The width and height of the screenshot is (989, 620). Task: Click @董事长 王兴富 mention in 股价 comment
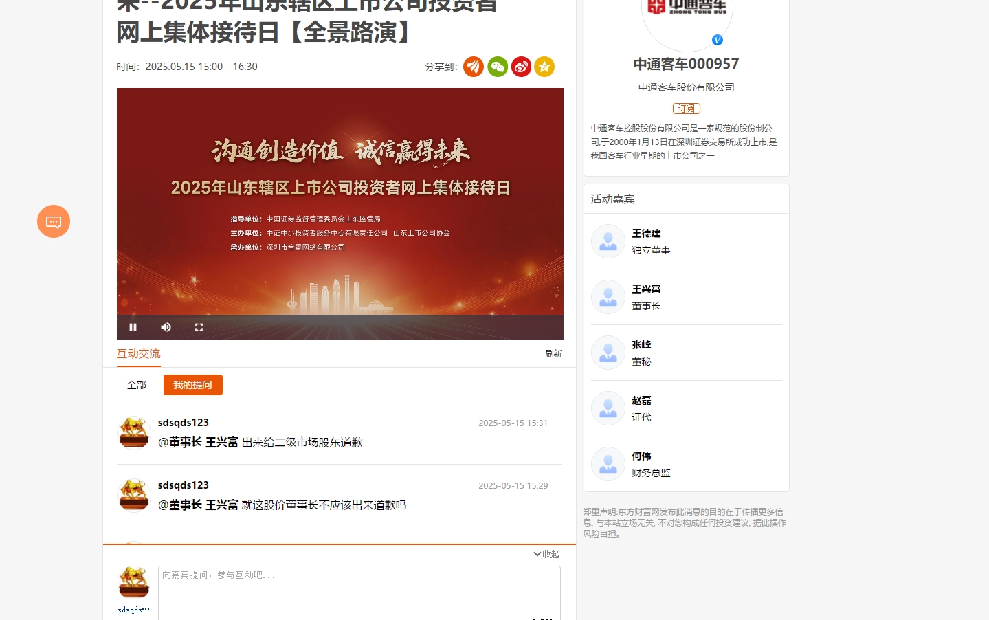(198, 505)
